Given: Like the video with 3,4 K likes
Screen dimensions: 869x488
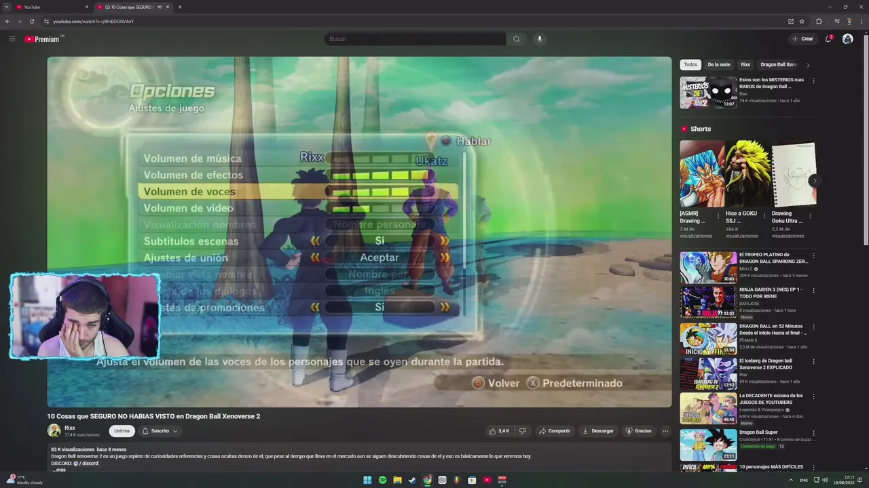Looking at the screenshot, I should point(499,431).
